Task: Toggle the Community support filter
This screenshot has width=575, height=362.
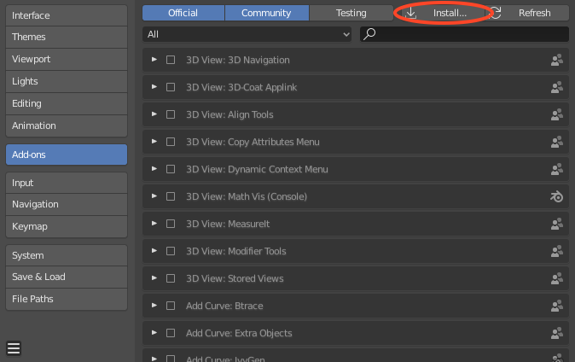Action: (266, 13)
